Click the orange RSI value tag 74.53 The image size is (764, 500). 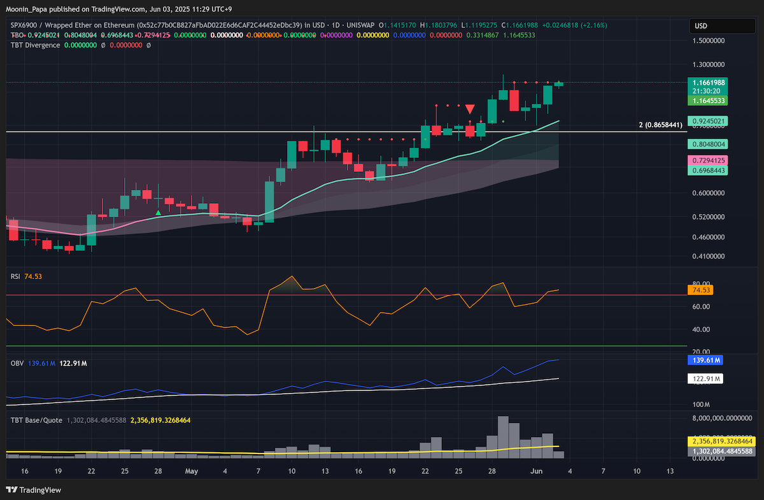[701, 290]
